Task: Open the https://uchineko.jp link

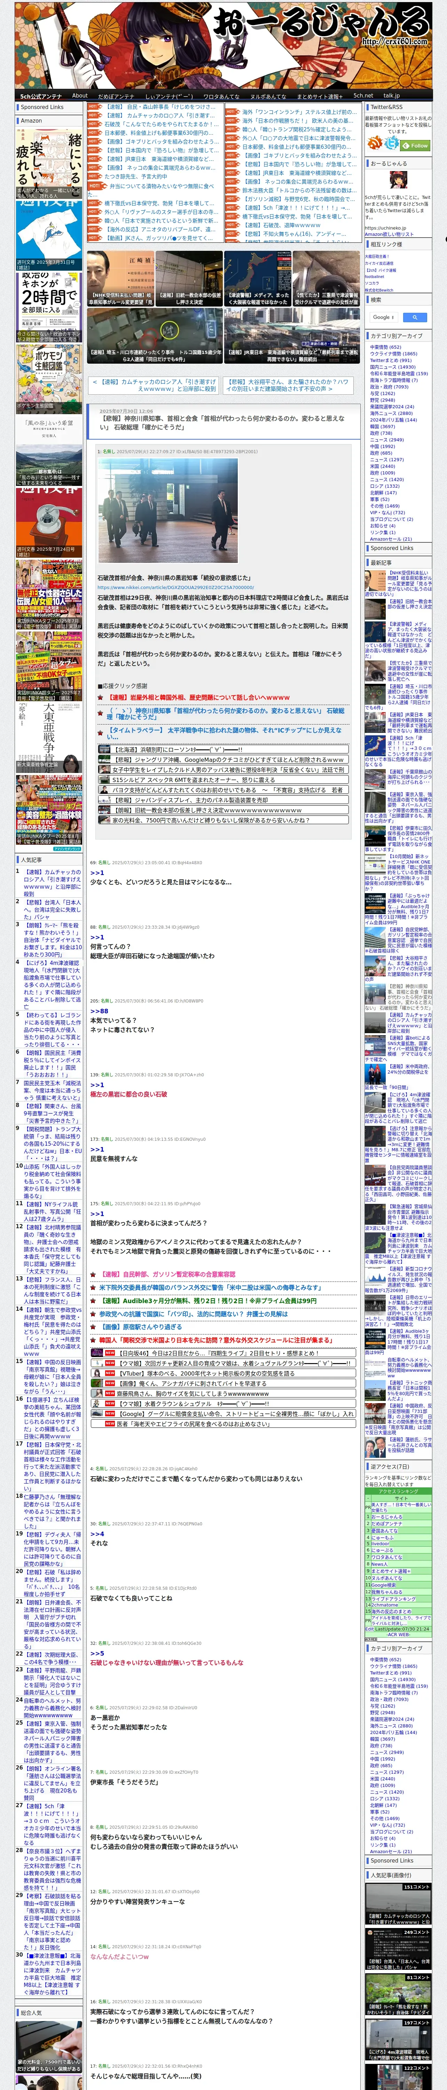Action: (385, 228)
